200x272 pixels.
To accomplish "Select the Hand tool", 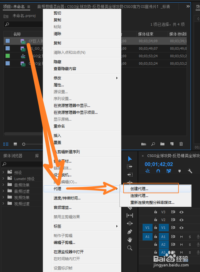I will point(130,240).
